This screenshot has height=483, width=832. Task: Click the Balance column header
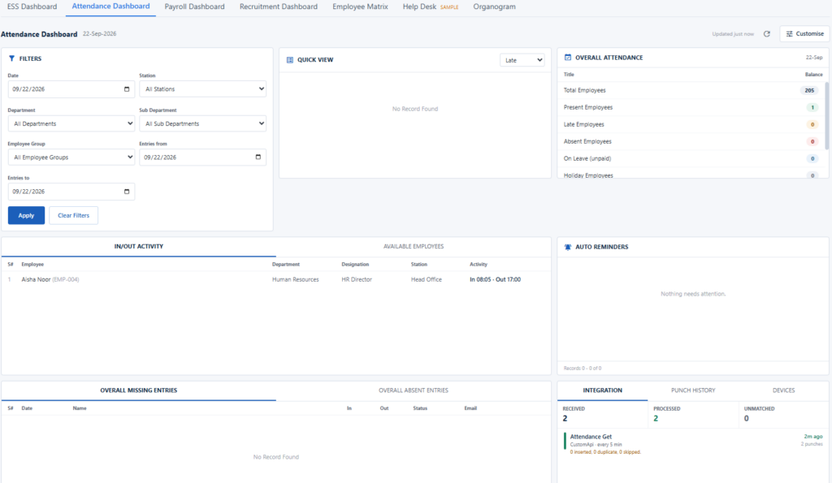pos(813,75)
